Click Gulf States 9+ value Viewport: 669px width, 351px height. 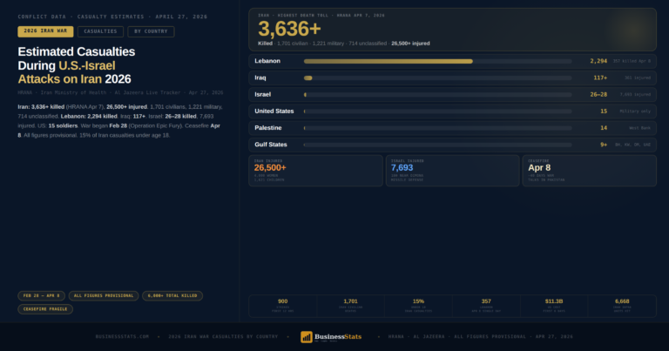tap(604, 145)
